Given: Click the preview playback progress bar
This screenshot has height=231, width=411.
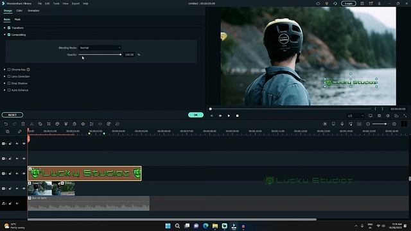Looking at the screenshot, I should [290, 109].
